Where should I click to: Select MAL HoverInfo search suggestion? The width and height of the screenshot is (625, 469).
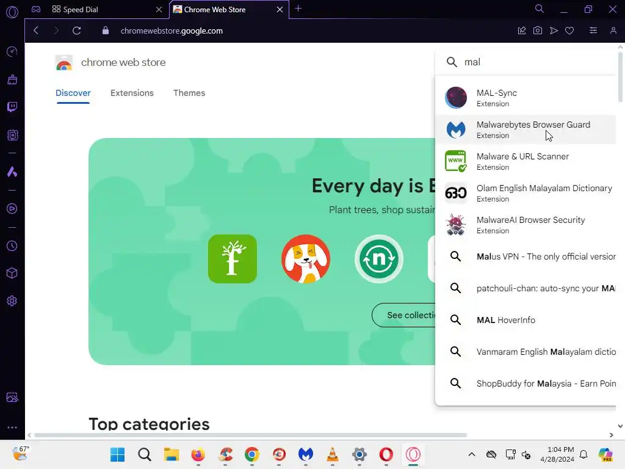click(x=526, y=320)
